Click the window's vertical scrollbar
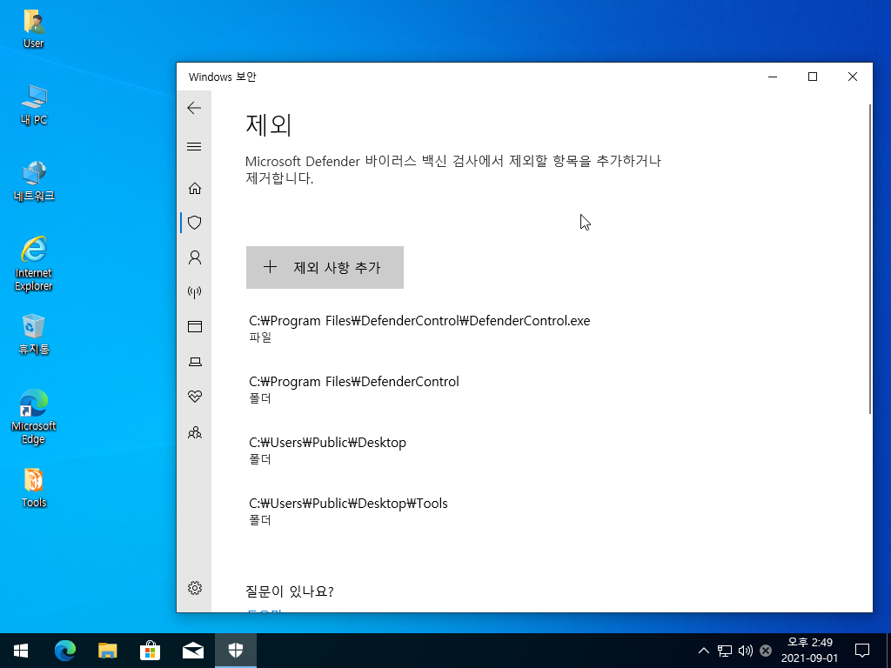891x668 pixels. click(x=870, y=259)
